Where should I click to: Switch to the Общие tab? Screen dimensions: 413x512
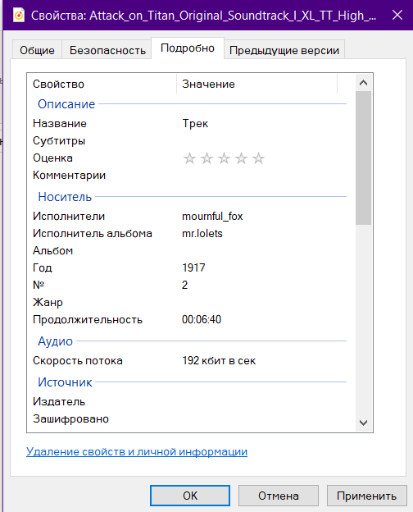(37, 50)
